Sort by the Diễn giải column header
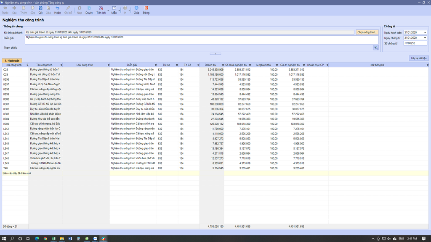Viewport: 431px width, 242px height. tap(132, 65)
